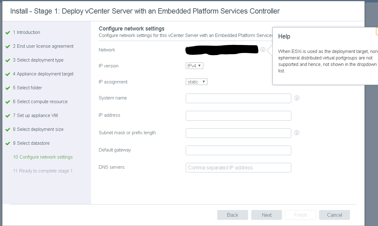Open the IP version dropdown
The image size is (378, 226).
point(194,66)
